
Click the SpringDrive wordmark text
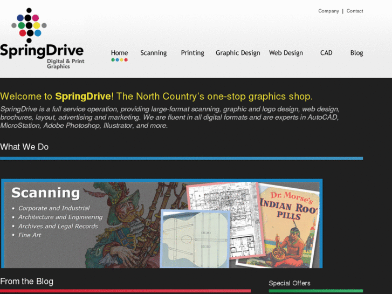[x=42, y=51]
